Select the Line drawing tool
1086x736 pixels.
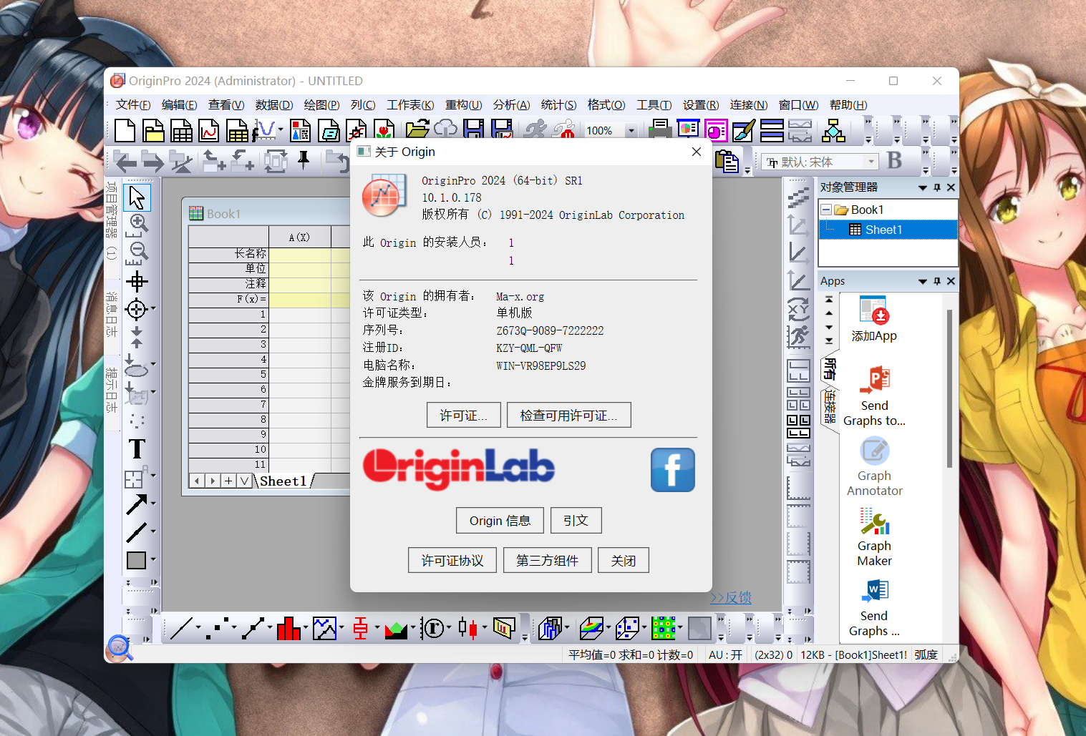[x=136, y=533]
